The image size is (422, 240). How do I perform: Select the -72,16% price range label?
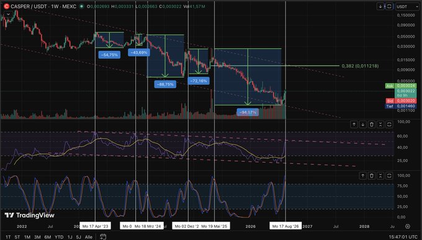199,80
